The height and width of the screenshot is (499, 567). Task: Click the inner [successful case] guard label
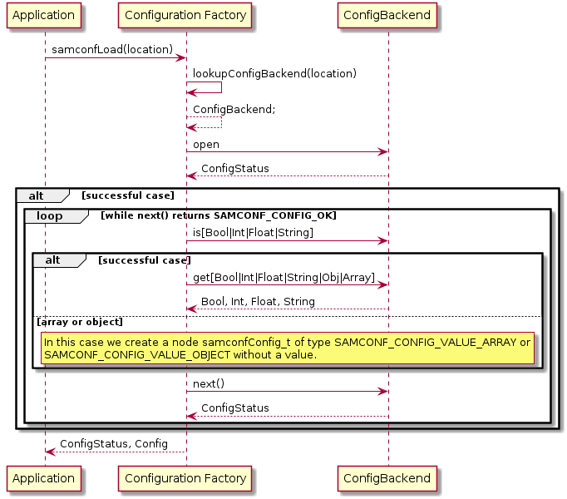(x=145, y=260)
